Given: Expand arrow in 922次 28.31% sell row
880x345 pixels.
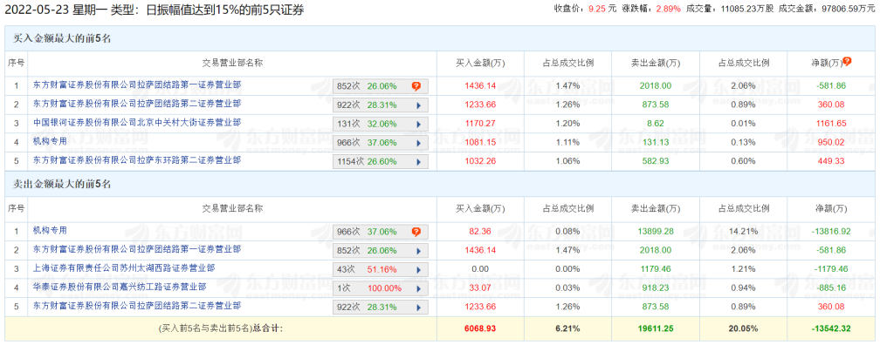Looking at the screenshot, I should click(x=418, y=308).
